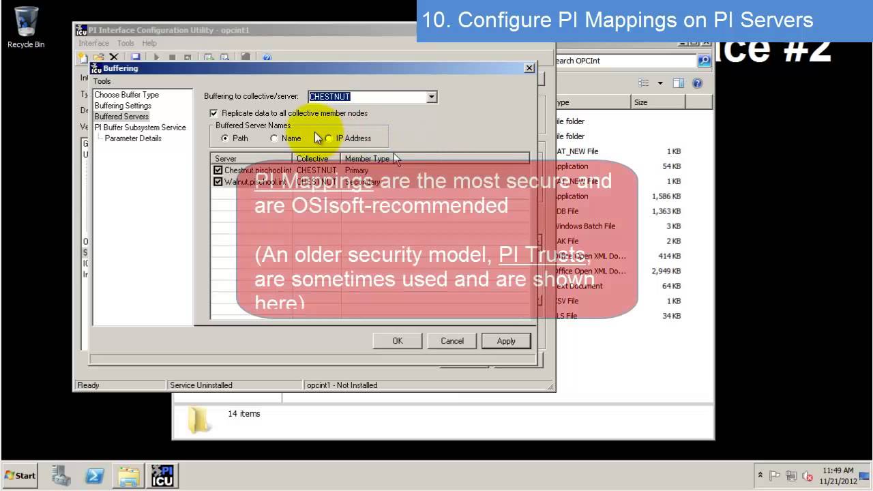The width and height of the screenshot is (873, 491).
Task: Select Parameter Details in the tree
Action: (133, 138)
